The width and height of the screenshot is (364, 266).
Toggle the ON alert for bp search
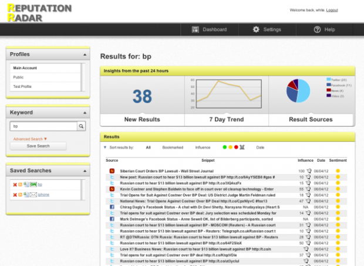pos(33,185)
